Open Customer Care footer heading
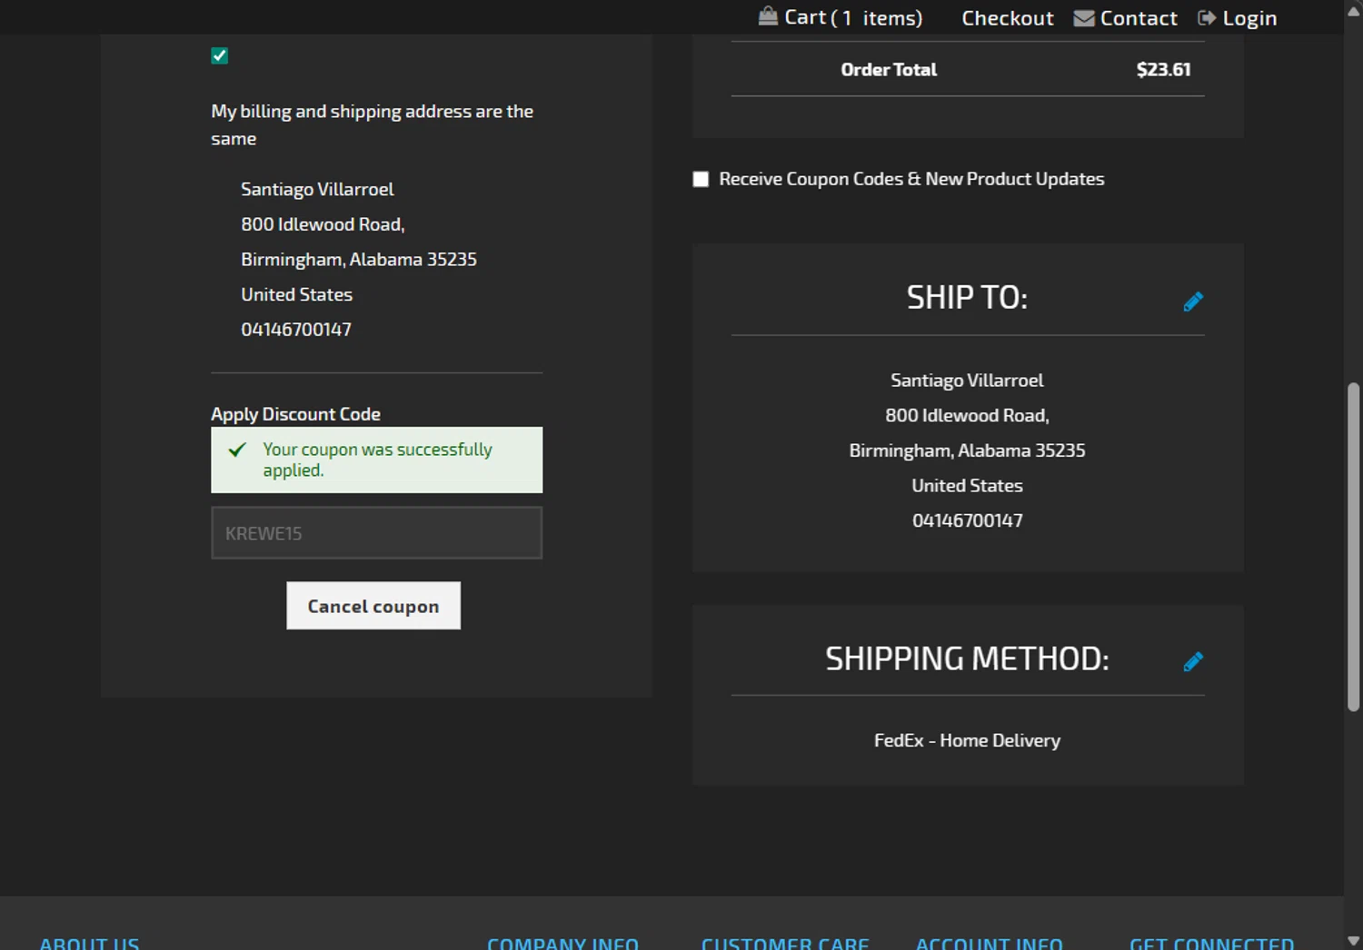 [x=785, y=944]
